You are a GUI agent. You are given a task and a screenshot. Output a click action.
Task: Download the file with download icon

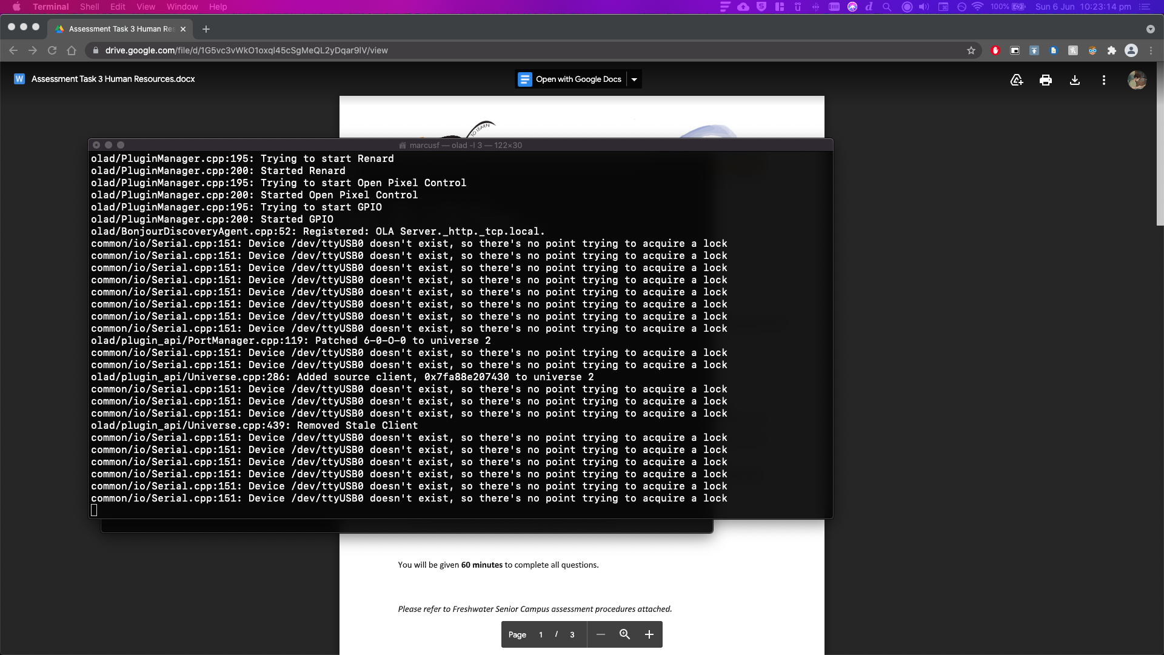tap(1075, 80)
